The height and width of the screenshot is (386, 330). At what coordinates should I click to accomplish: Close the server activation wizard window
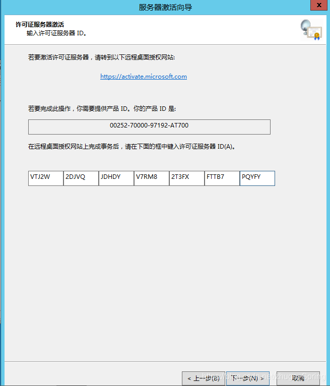[x=317, y=6]
